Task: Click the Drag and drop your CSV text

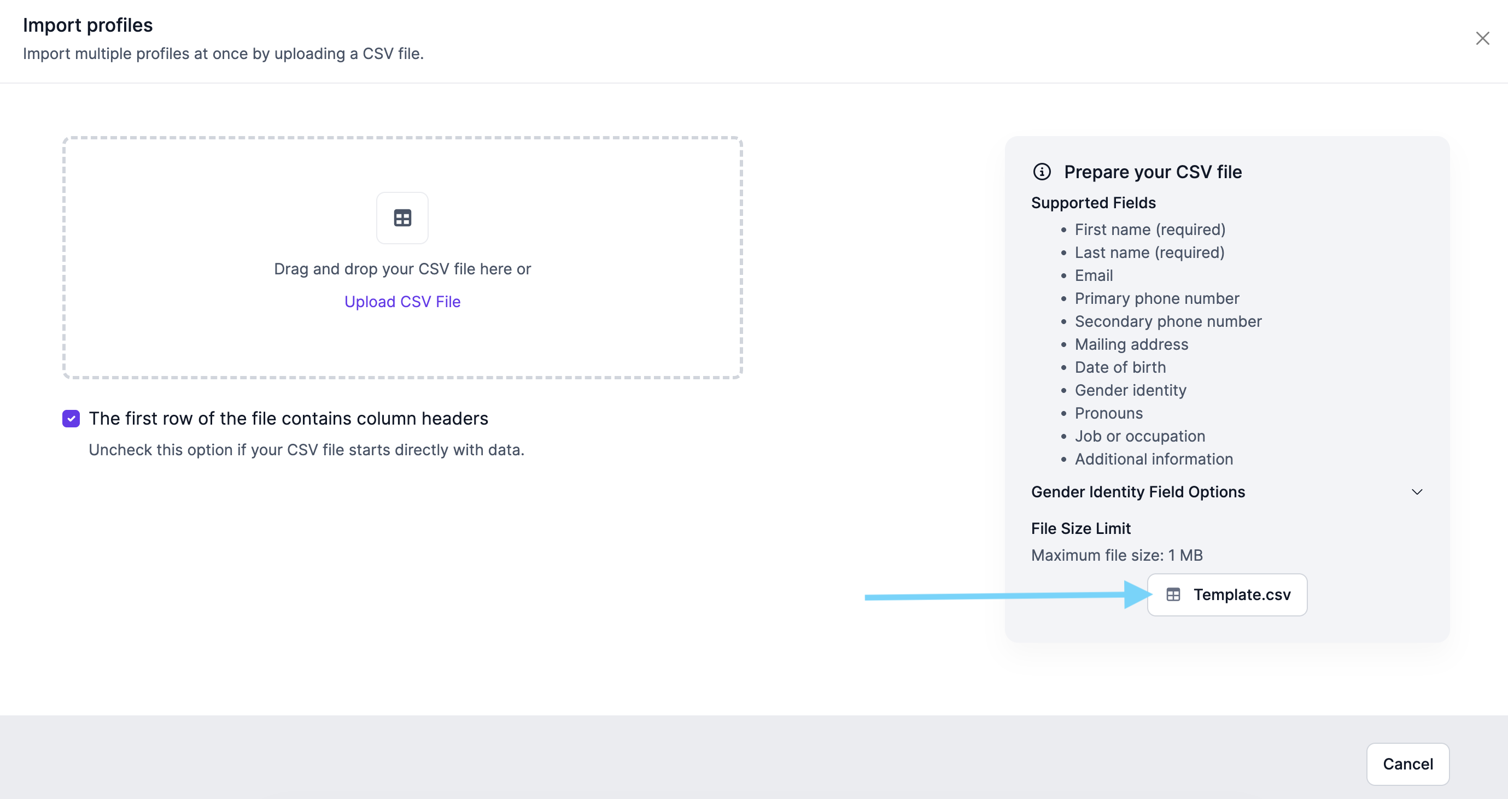Action: (402, 269)
